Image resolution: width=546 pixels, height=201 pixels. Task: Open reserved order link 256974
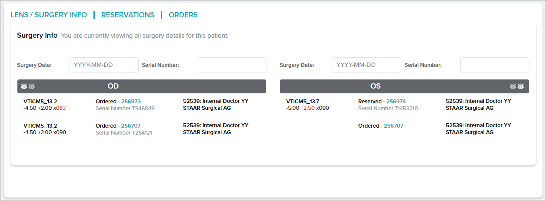[396, 102]
